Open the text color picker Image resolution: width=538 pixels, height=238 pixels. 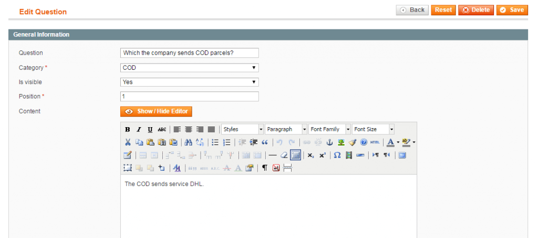[x=390, y=142]
